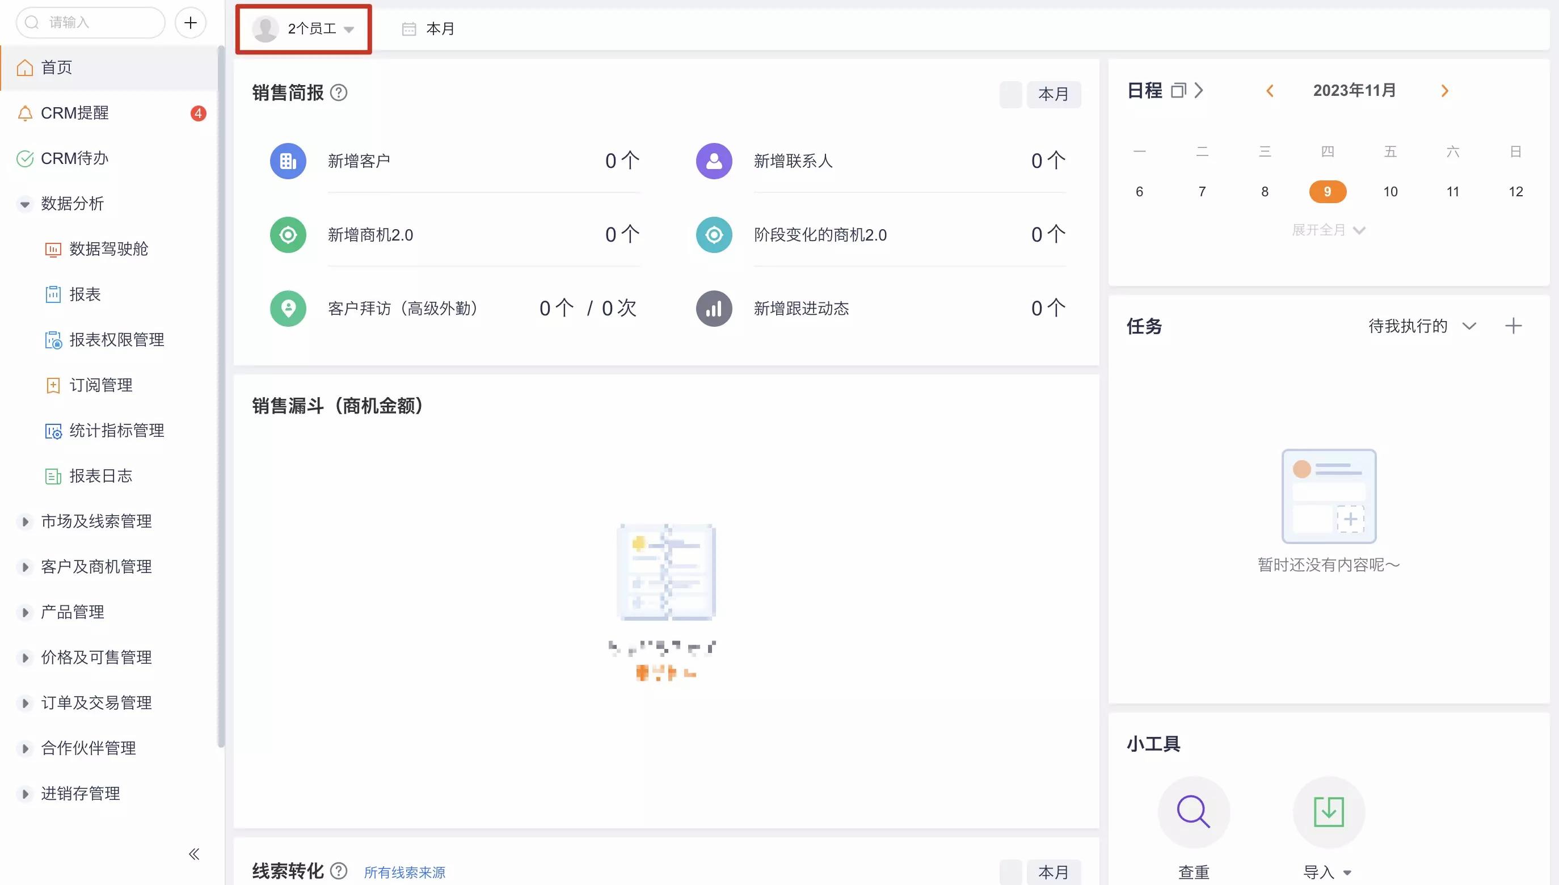The height and width of the screenshot is (885, 1559).
Task: Open the 待我执行的 task filter dropdown
Action: click(x=1422, y=326)
